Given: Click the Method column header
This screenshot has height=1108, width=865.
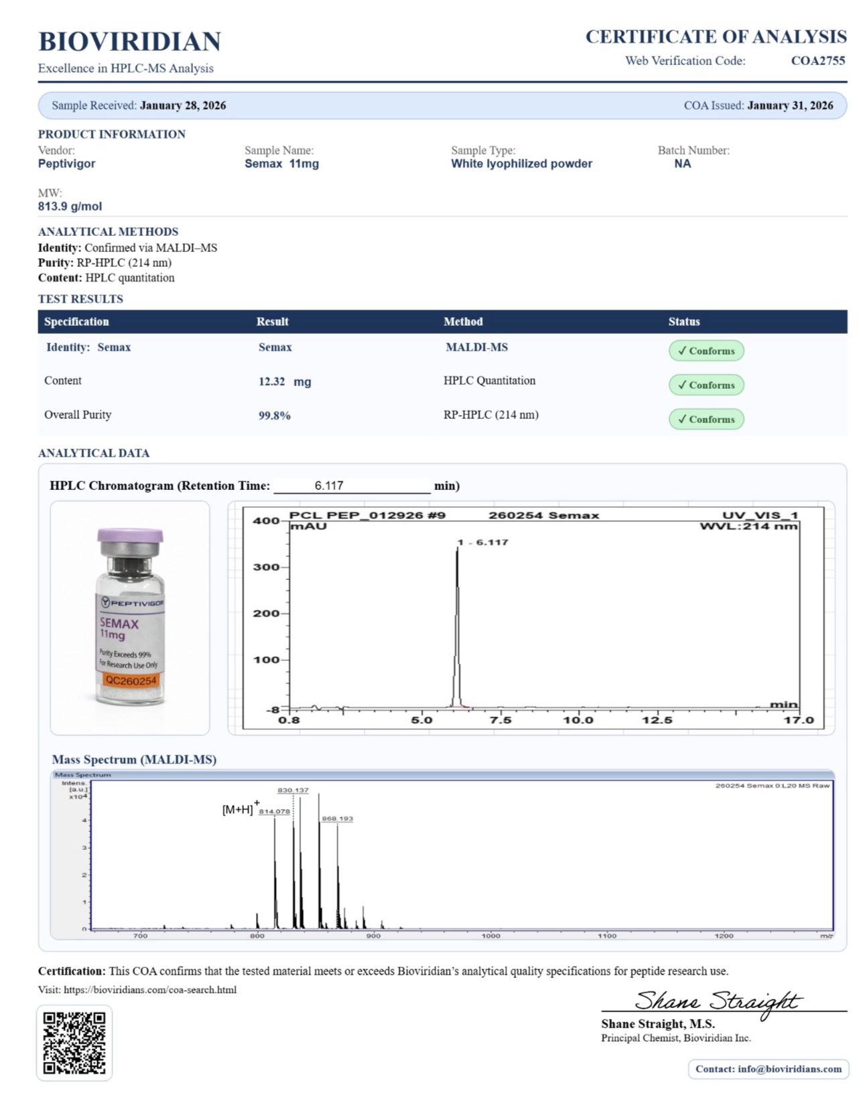Looking at the screenshot, I should point(463,322).
